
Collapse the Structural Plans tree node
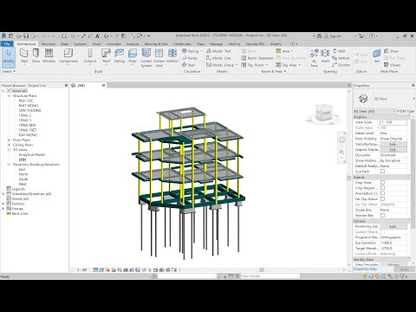(9, 95)
